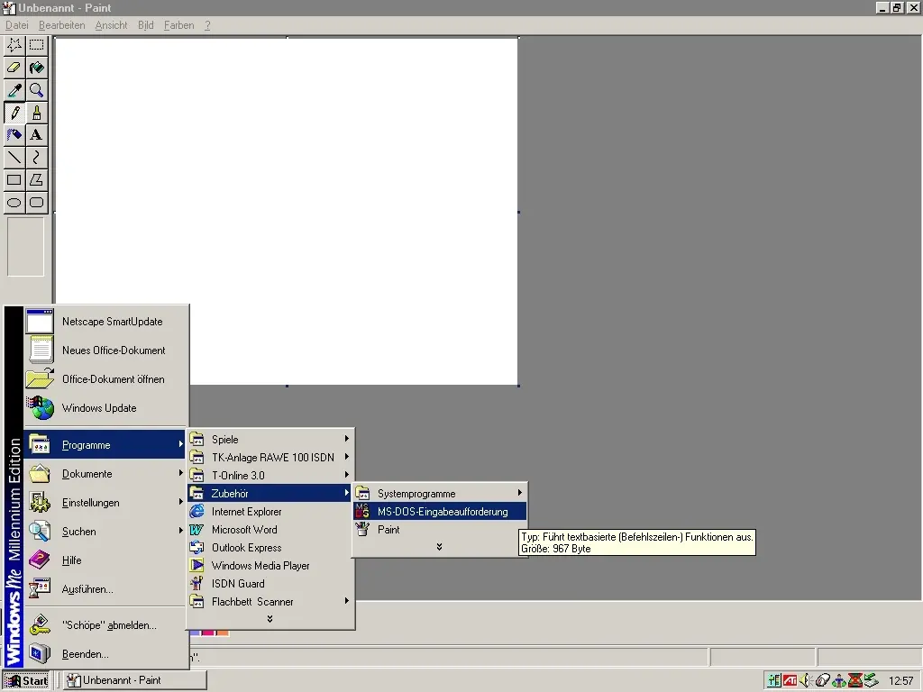Viewport: 923px width, 692px height.
Task: Expand the Einstellungen submenu
Action: [x=105, y=503]
